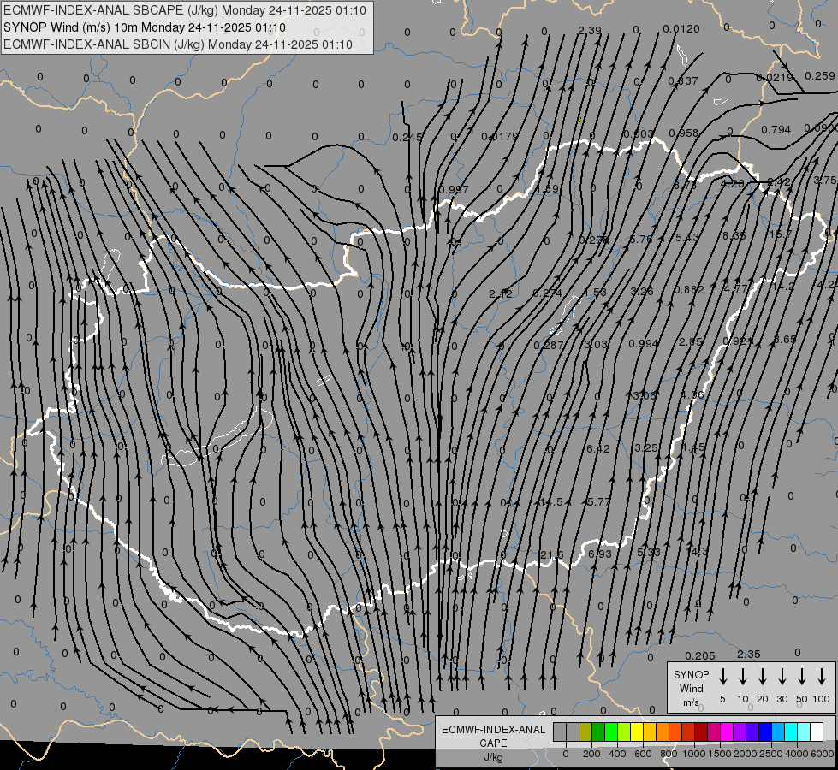Click the SBCAPE title line
Image resolution: width=838 pixels, height=770 pixels.
[185, 10]
